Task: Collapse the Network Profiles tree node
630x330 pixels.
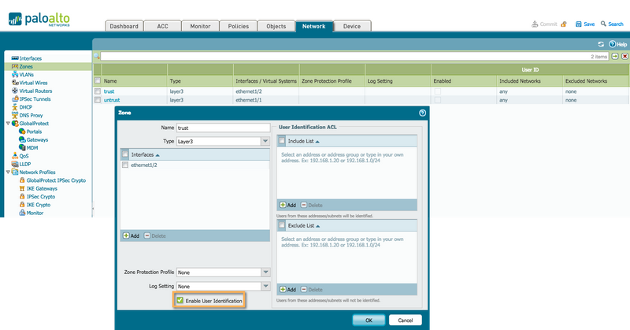Action: coord(8,172)
